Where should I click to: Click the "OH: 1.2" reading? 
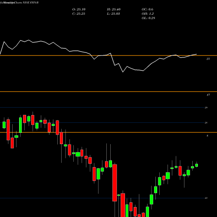[x=148, y=14]
